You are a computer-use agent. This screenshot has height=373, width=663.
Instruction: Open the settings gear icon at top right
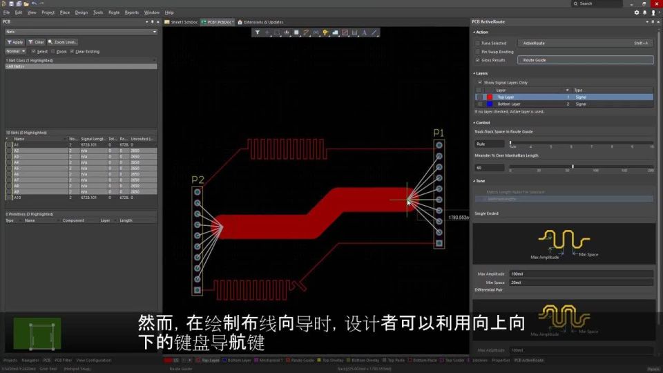point(636,12)
